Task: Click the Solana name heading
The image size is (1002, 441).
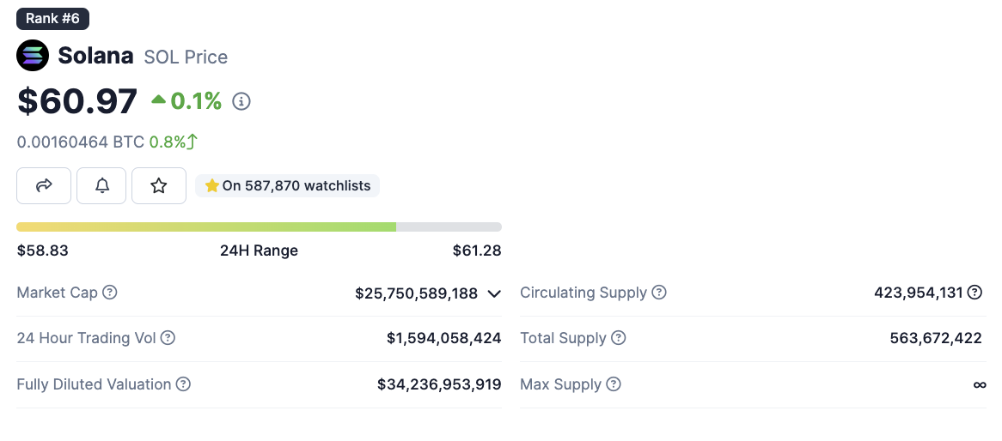Action: (96, 56)
